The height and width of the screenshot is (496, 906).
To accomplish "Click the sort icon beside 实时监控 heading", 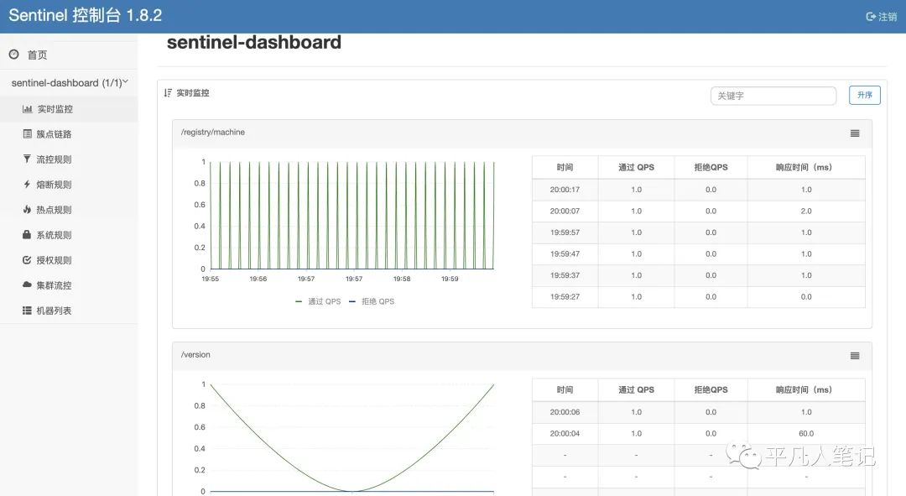I will tap(168, 92).
